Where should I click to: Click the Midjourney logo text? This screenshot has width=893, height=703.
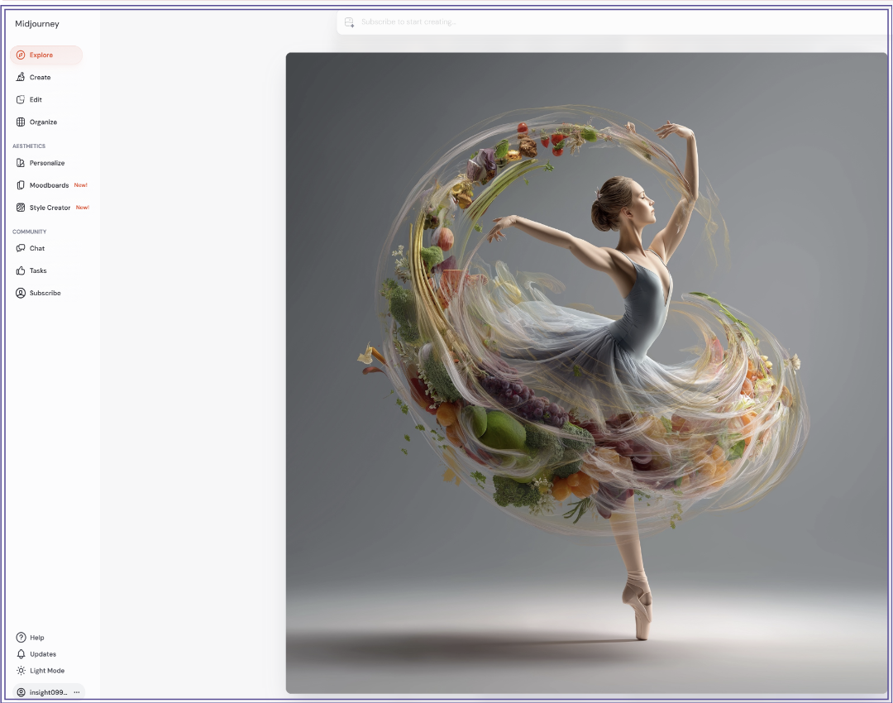click(x=37, y=24)
